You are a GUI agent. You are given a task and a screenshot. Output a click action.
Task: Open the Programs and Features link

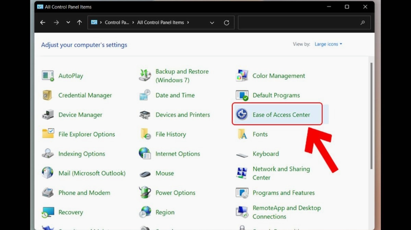click(284, 193)
